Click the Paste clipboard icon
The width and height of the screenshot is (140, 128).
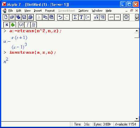[x=51, y=17]
